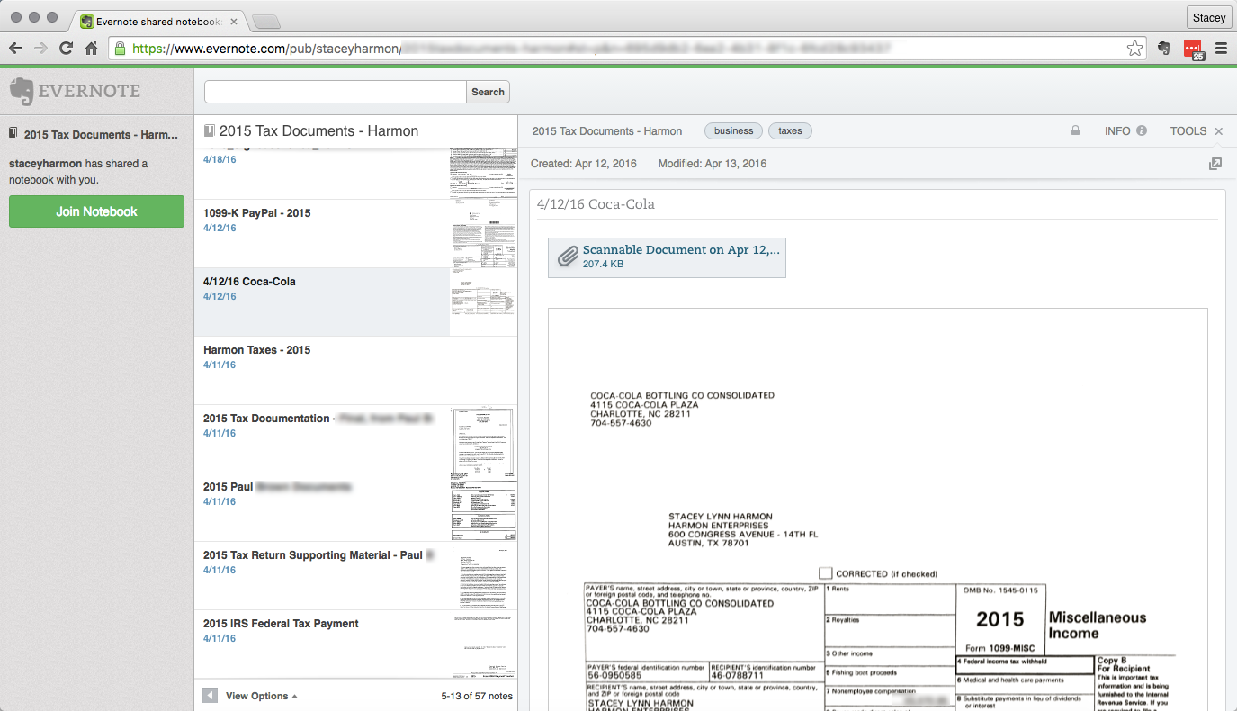The image size is (1237, 711).
Task: Open browser home page icon
Action: pyautogui.click(x=91, y=49)
